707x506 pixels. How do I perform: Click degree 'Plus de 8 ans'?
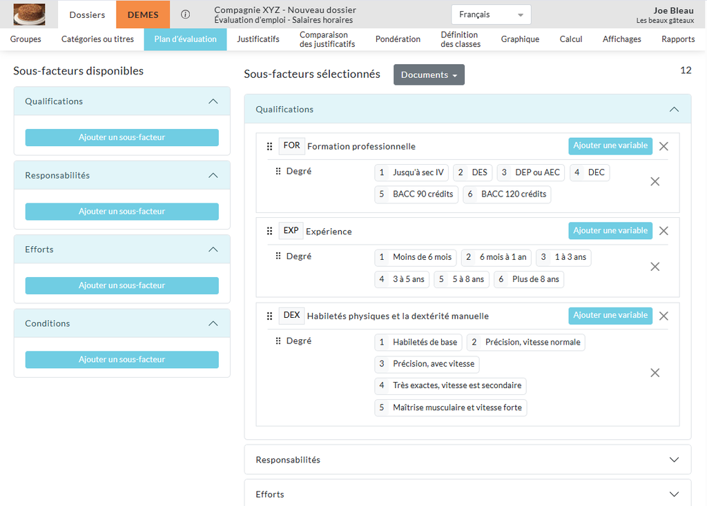click(x=528, y=279)
